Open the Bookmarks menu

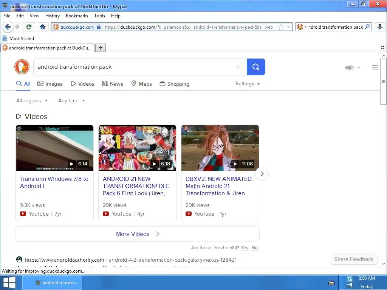[77, 16]
